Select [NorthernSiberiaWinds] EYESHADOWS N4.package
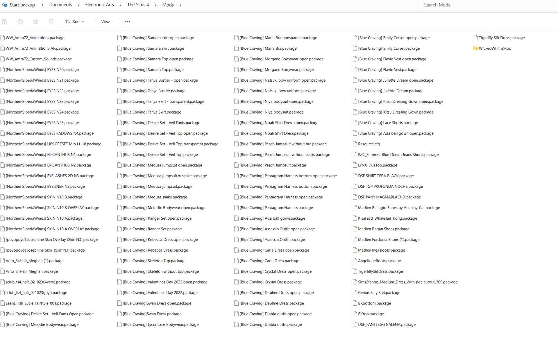Image resolution: width=558 pixels, height=337 pixels. [47, 133]
